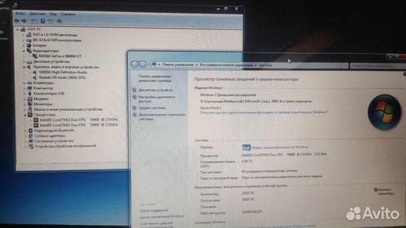Open Центр поддержки link
The image size is (406, 228).
coord(154,211)
